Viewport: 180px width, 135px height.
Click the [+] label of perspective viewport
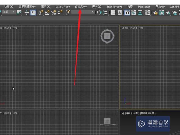pyautogui.click(x=122, y=113)
